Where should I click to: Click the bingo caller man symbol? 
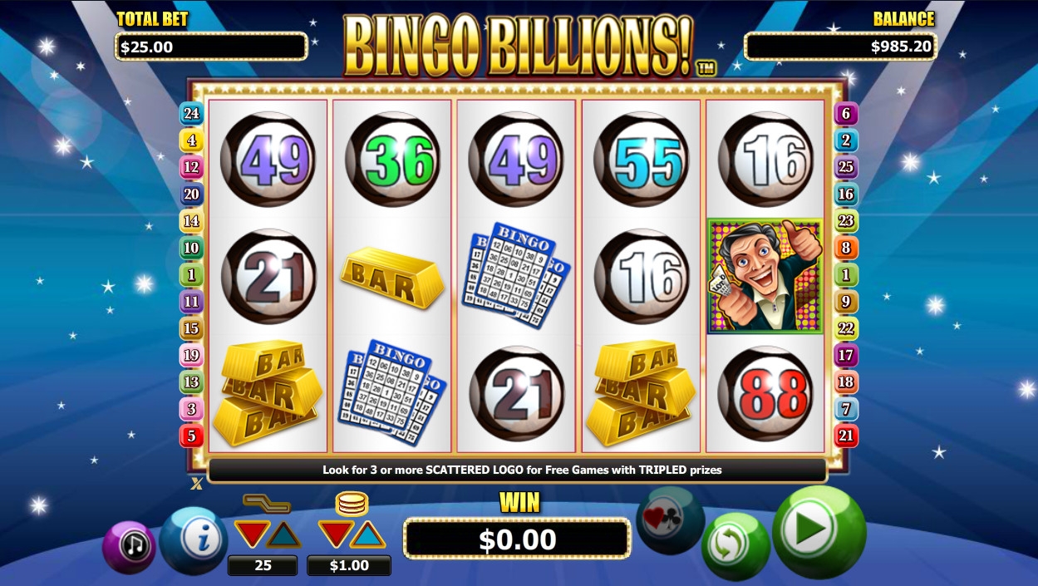tap(765, 276)
